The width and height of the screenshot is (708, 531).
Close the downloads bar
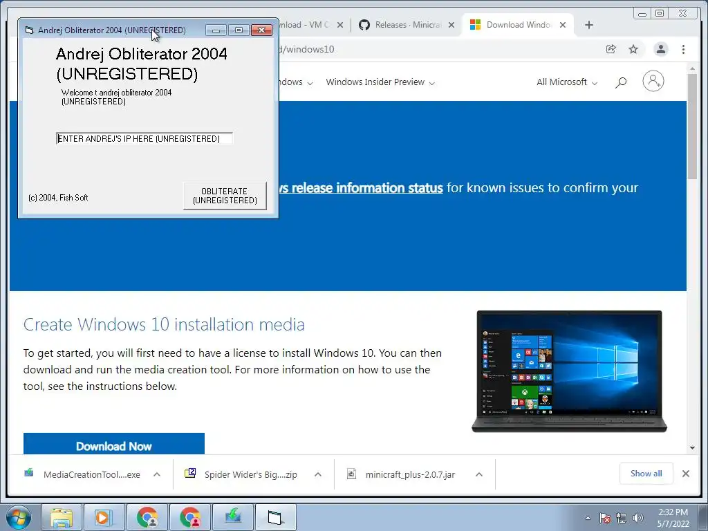[x=685, y=473]
